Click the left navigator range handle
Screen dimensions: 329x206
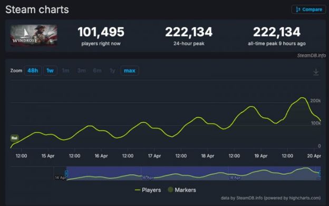66,173
